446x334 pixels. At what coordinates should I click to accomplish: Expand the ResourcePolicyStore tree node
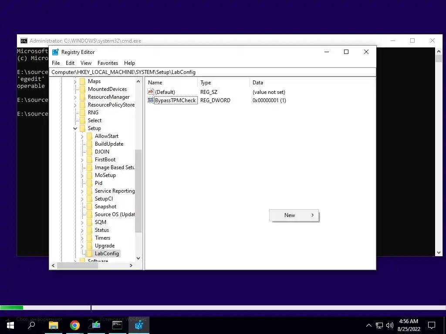coord(75,105)
